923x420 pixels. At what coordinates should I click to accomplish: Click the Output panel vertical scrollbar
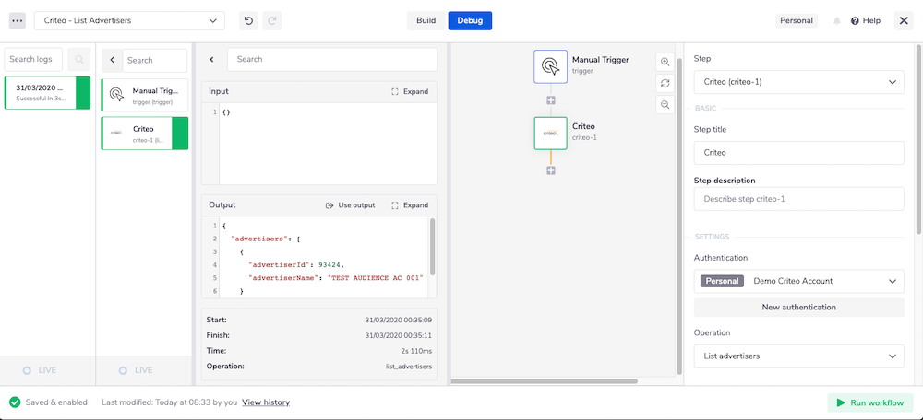[433, 247]
